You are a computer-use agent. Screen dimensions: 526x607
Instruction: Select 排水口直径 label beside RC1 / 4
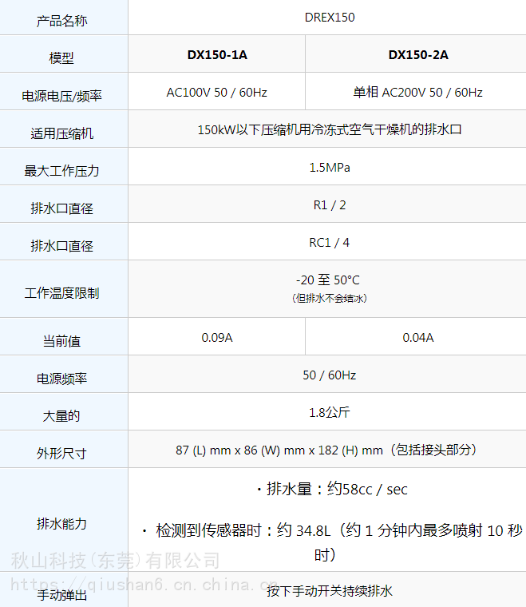tap(62, 246)
